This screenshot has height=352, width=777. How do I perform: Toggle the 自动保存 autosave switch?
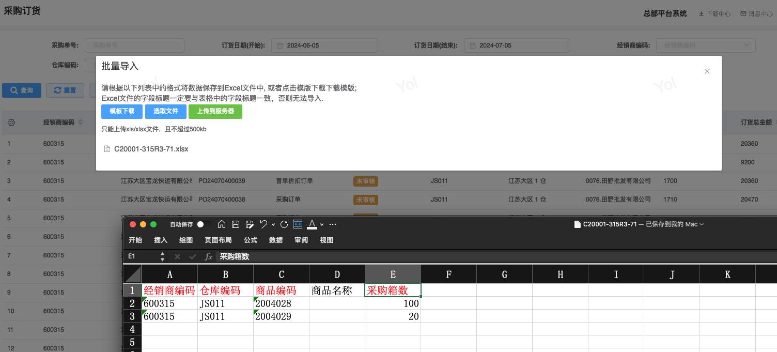click(x=204, y=224)
